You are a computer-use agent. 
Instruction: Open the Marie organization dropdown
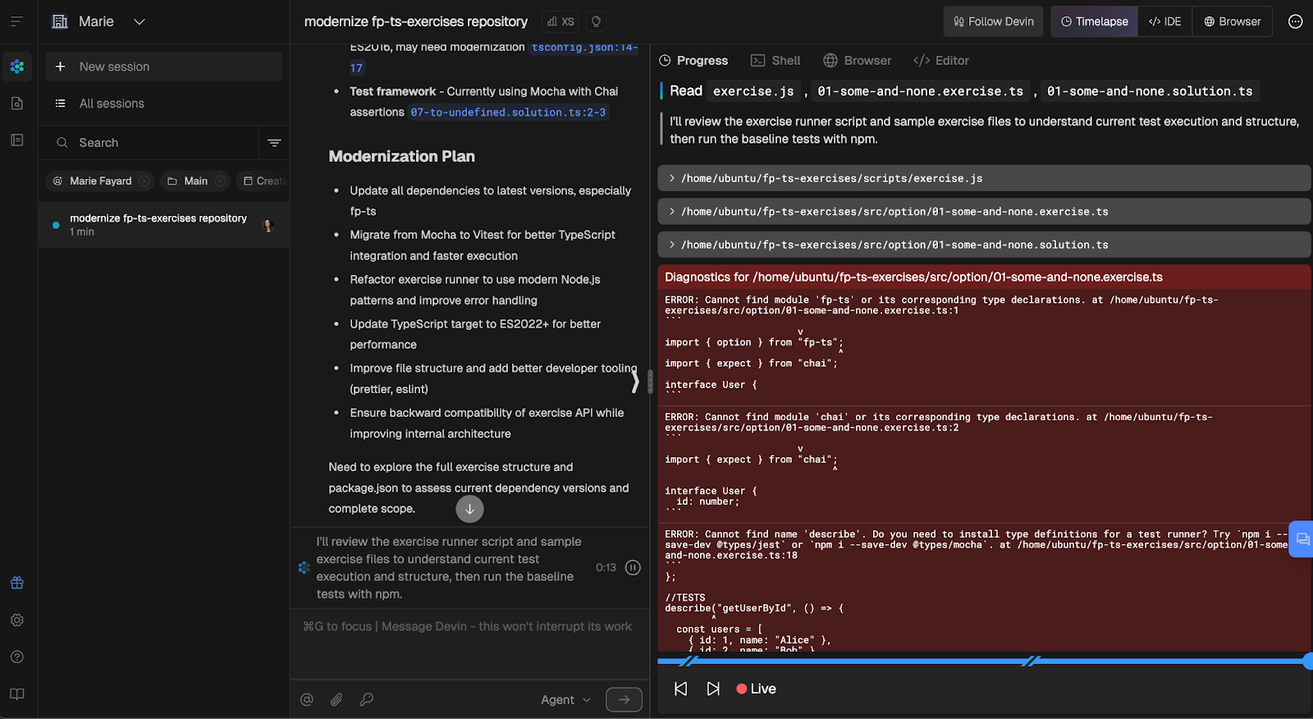(98, 21)
